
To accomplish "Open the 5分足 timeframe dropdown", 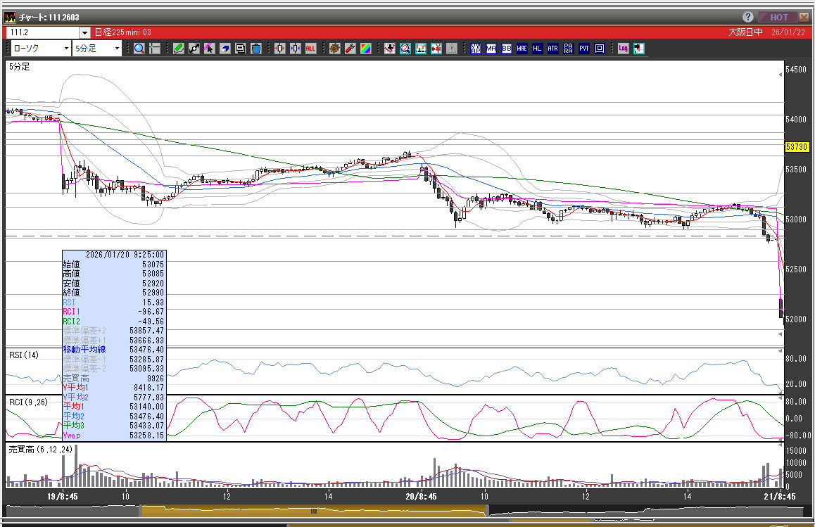I will (x=116, y=49).
